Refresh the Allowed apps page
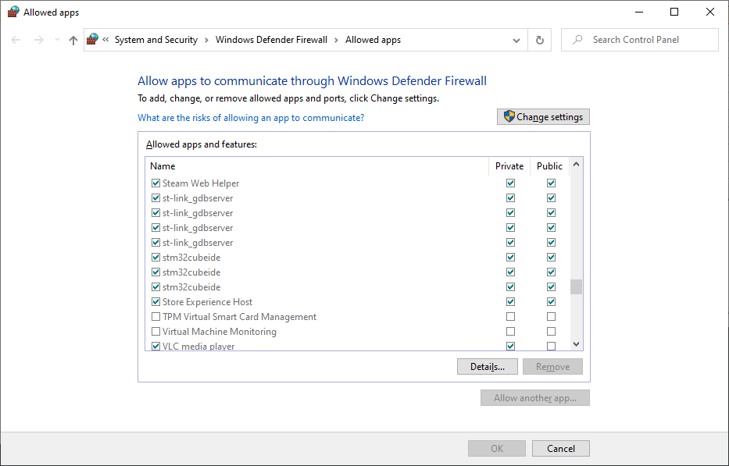The image size is (729, 466). 539,40
